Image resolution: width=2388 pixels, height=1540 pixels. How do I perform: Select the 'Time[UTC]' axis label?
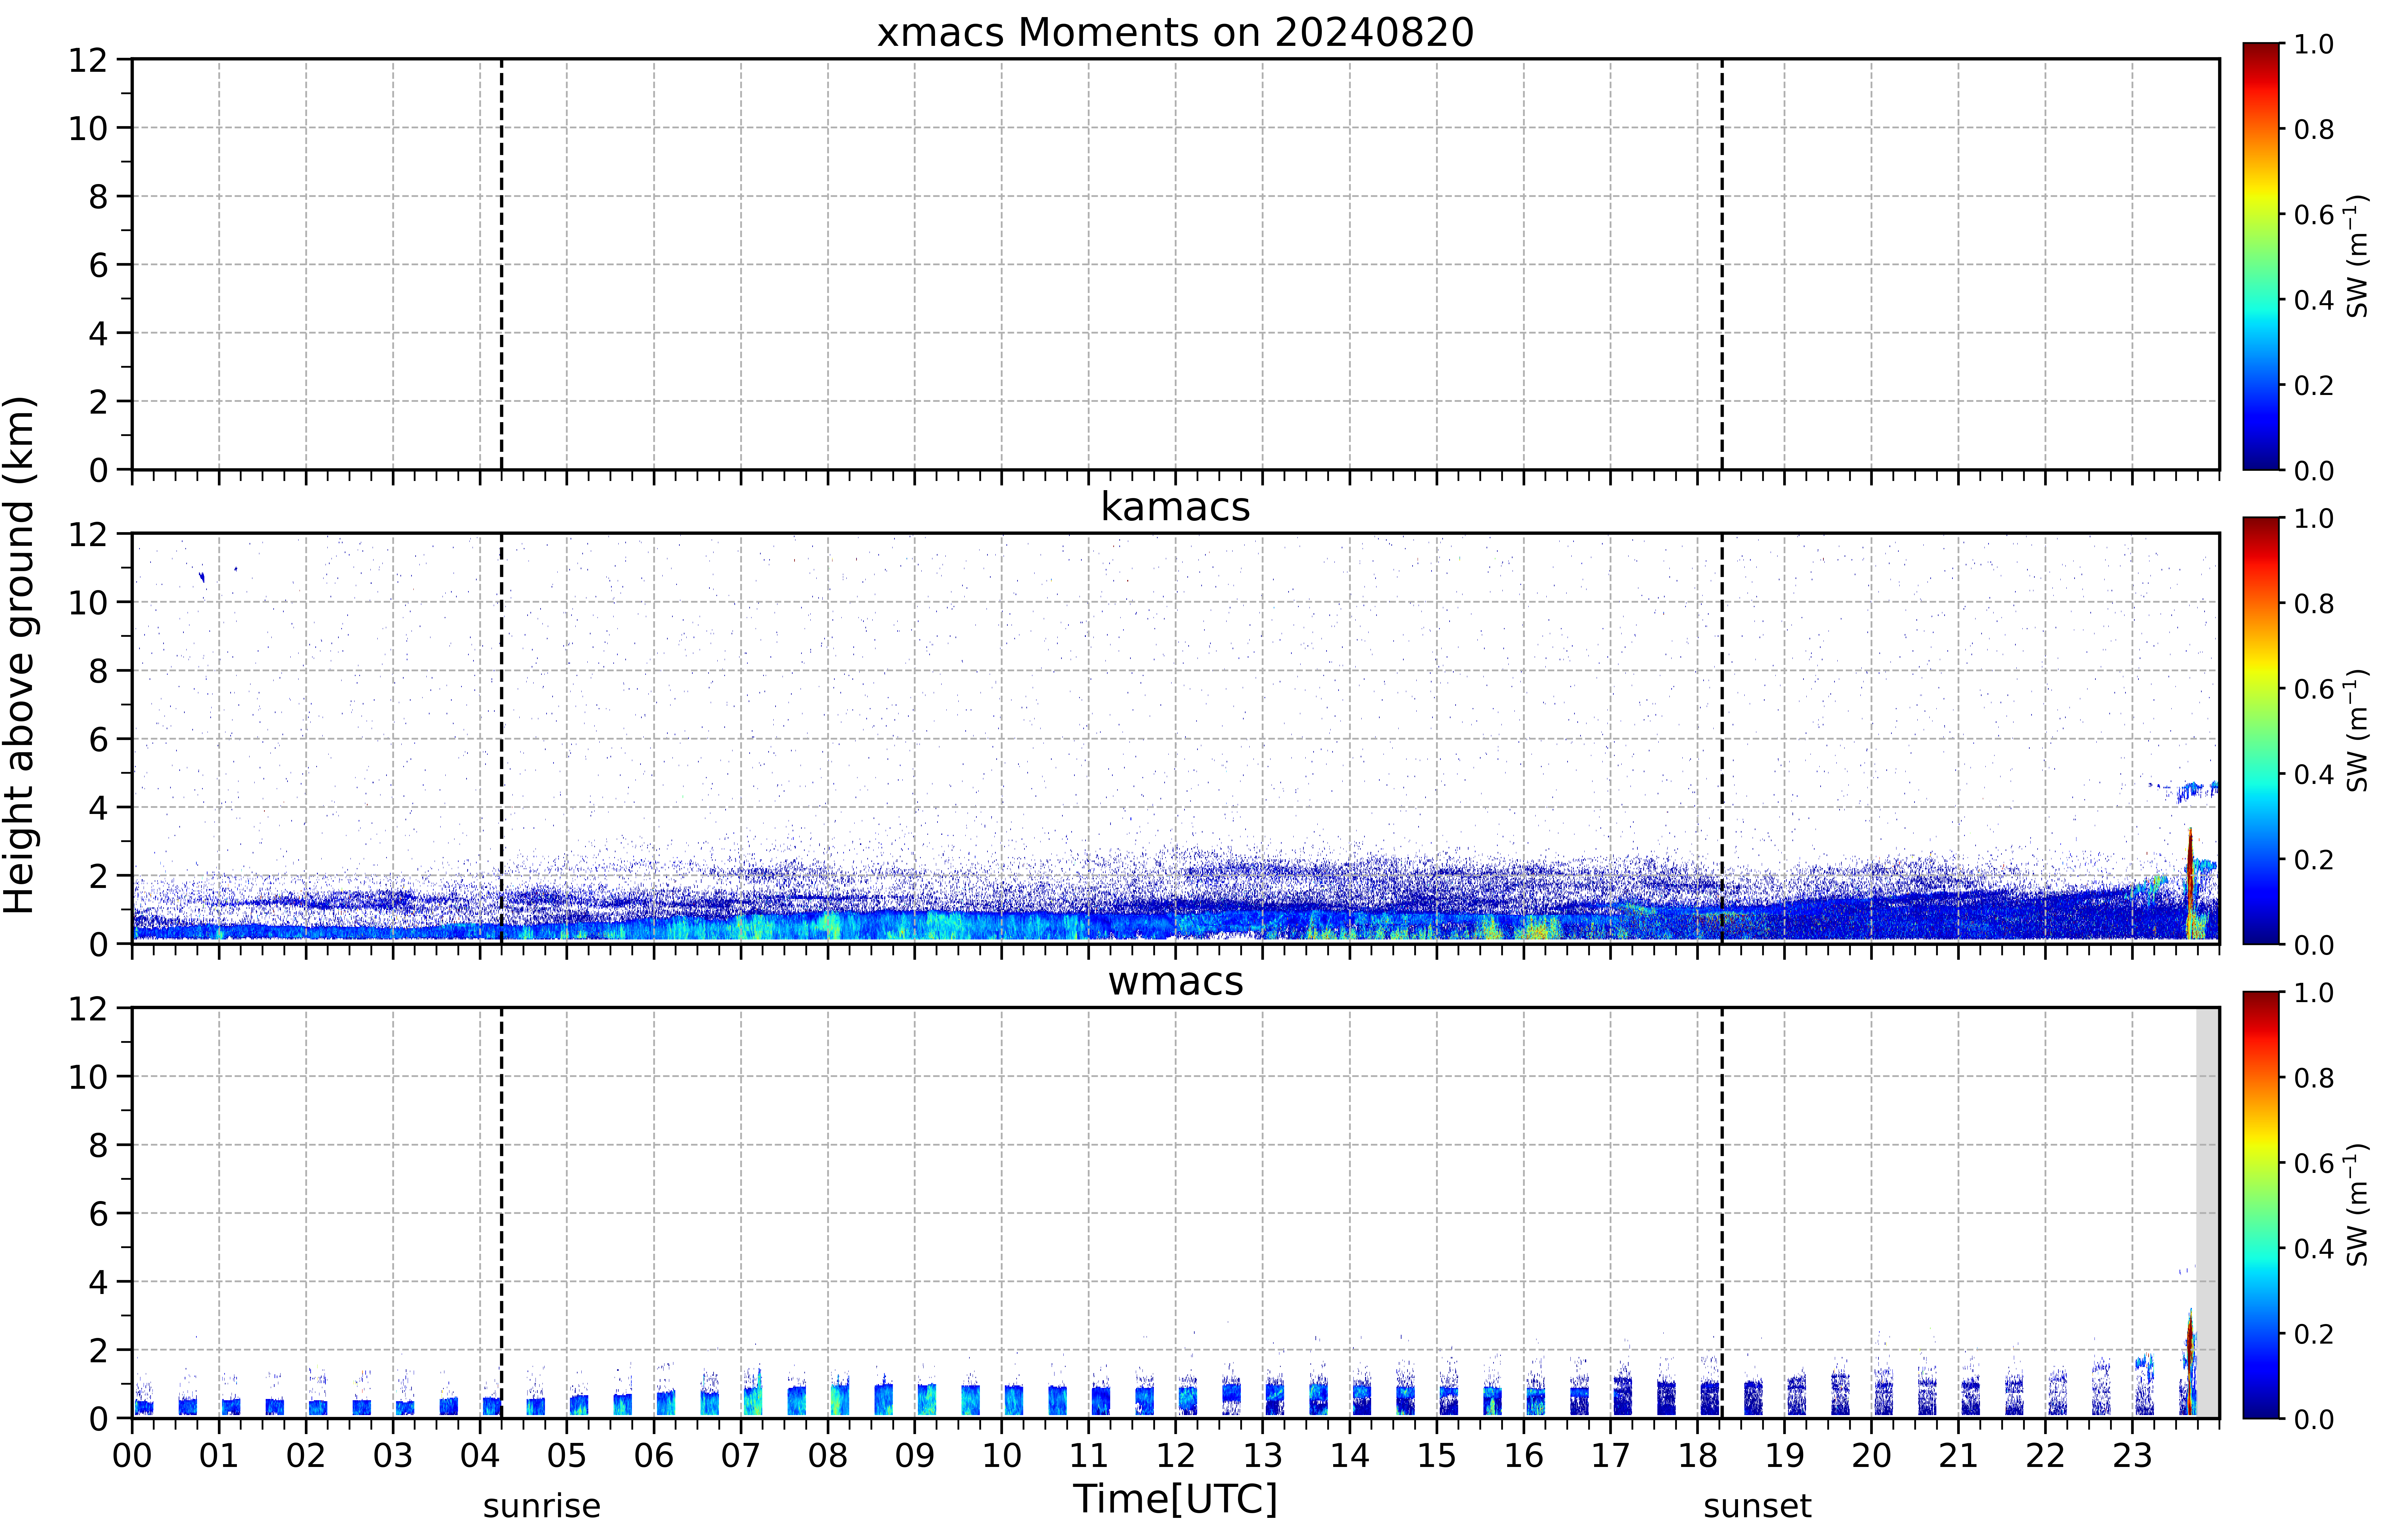(x=1175, y=1499)
